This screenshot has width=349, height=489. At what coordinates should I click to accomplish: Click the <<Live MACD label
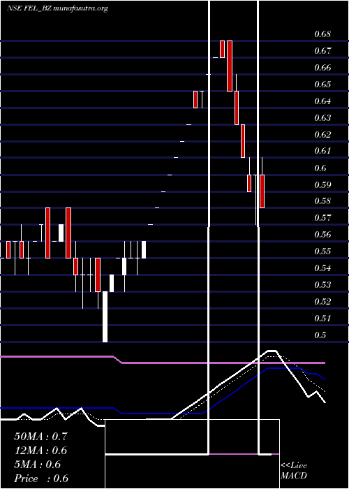pyautogui.click(x=294, y=471)
